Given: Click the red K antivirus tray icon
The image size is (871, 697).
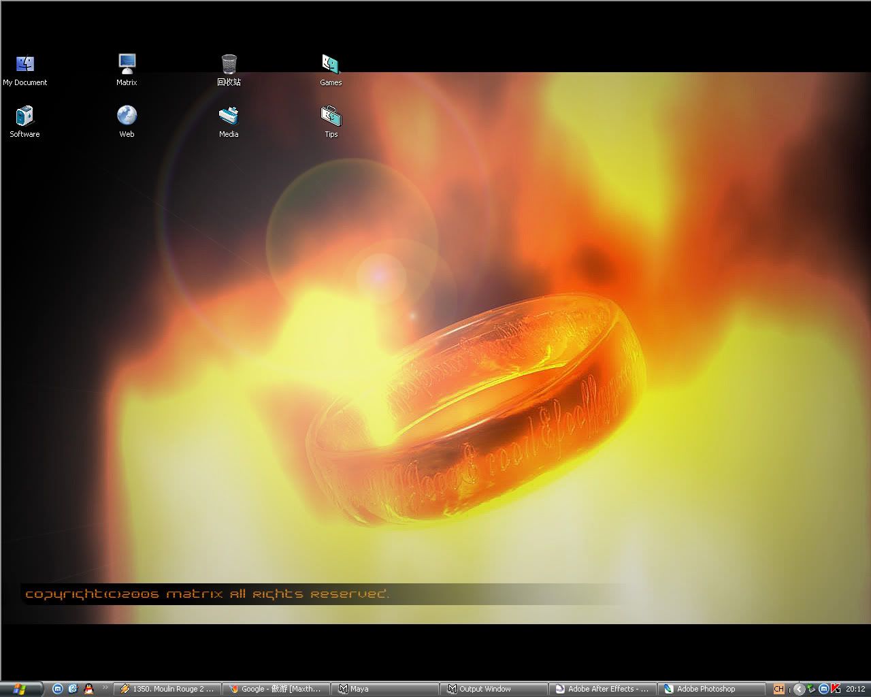Looking at the screenshot, I should tap(835, 689).
